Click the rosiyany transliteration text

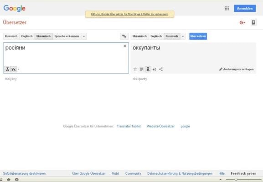click(11, 79)
